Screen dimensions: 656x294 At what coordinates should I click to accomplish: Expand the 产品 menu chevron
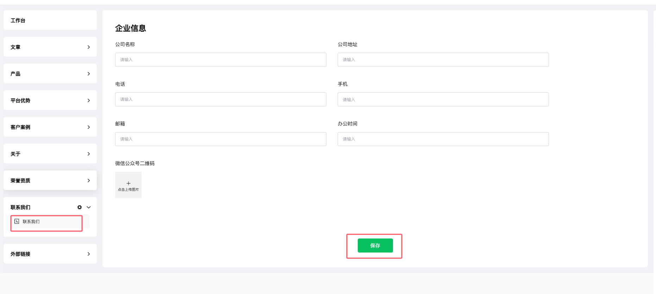pyautogui.click(x=89, y=74)
